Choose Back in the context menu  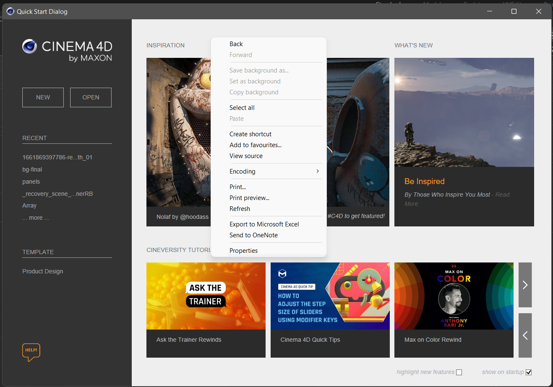point(236,44)
